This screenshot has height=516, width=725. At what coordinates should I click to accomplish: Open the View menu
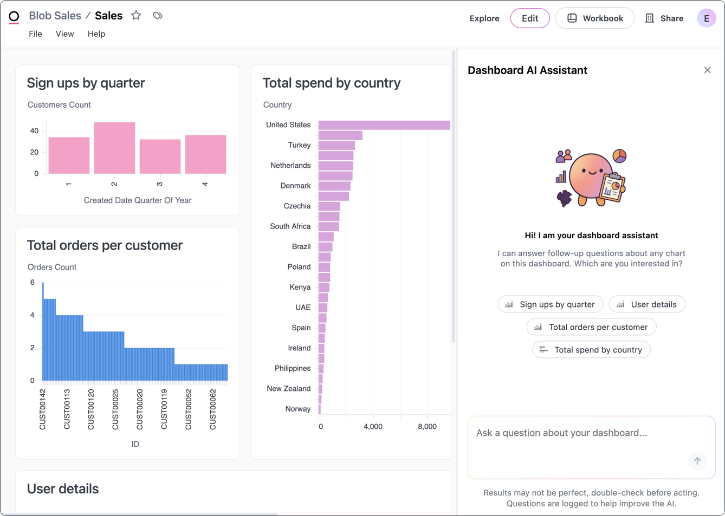coord(64,34)
